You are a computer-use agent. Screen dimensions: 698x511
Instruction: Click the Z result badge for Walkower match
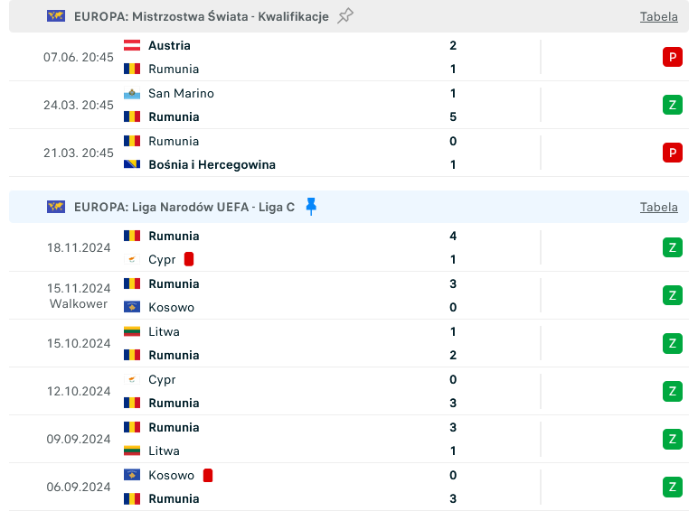coord(672,295)
